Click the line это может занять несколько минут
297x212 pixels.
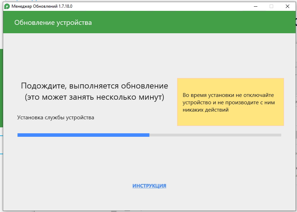94,97
